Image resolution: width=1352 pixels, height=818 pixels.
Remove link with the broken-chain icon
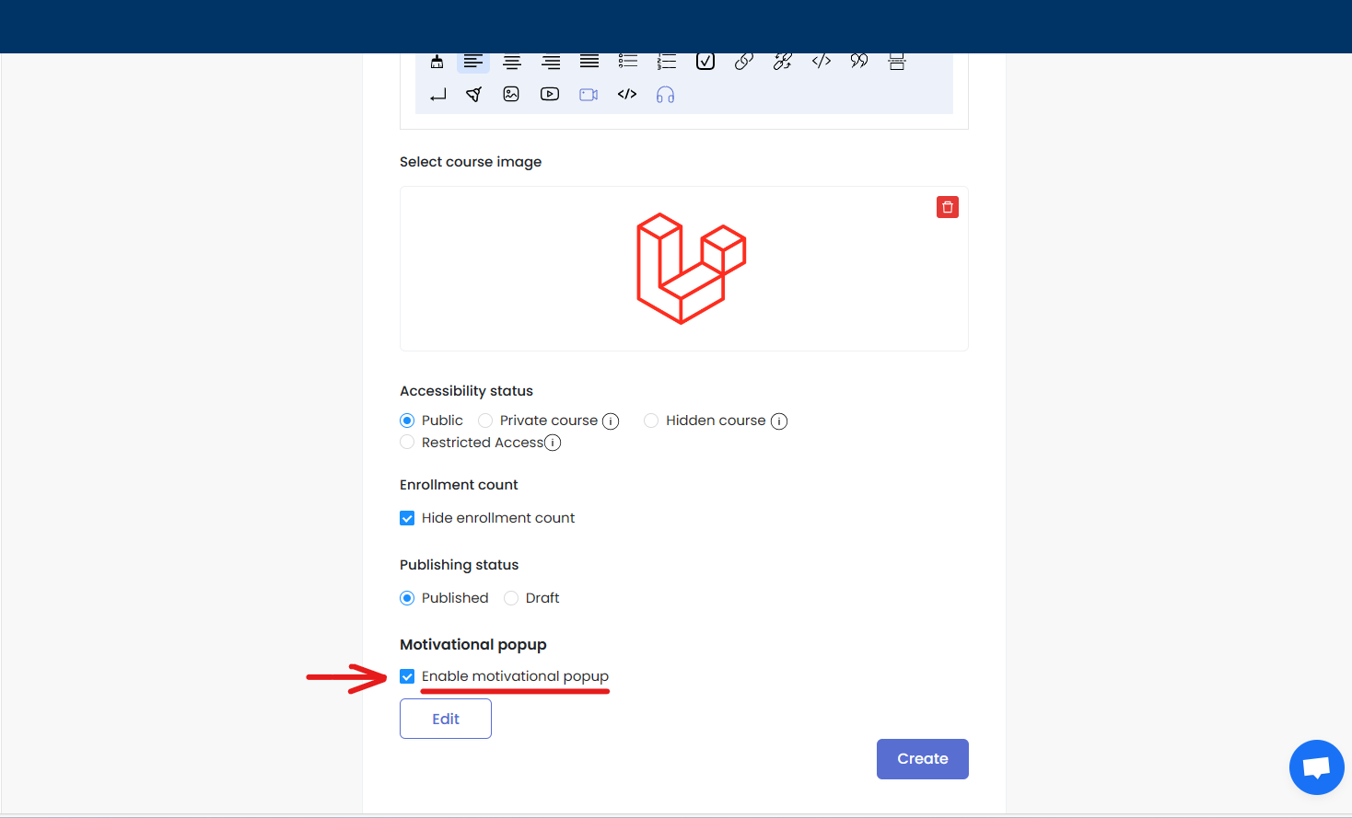(783, 62)
